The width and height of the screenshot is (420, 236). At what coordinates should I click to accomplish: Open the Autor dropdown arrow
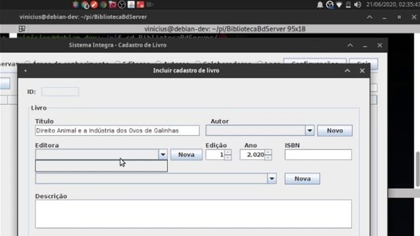tap(310, 130)
